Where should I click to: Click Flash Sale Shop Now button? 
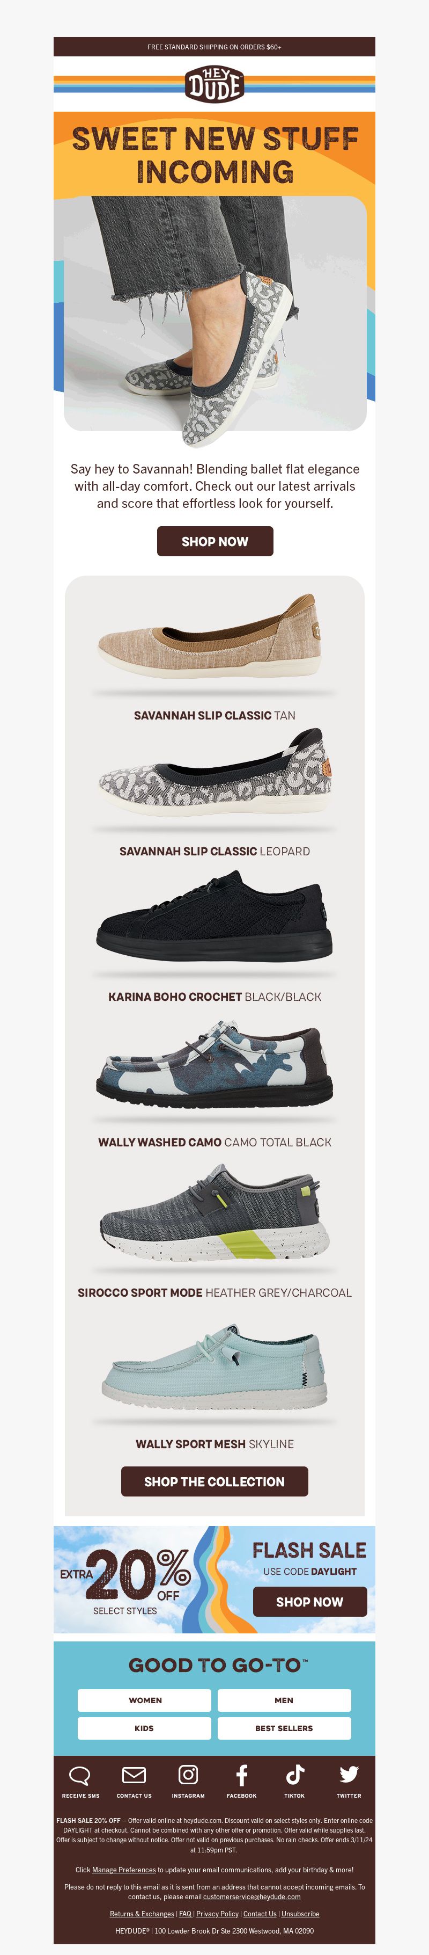point(309,1602)
